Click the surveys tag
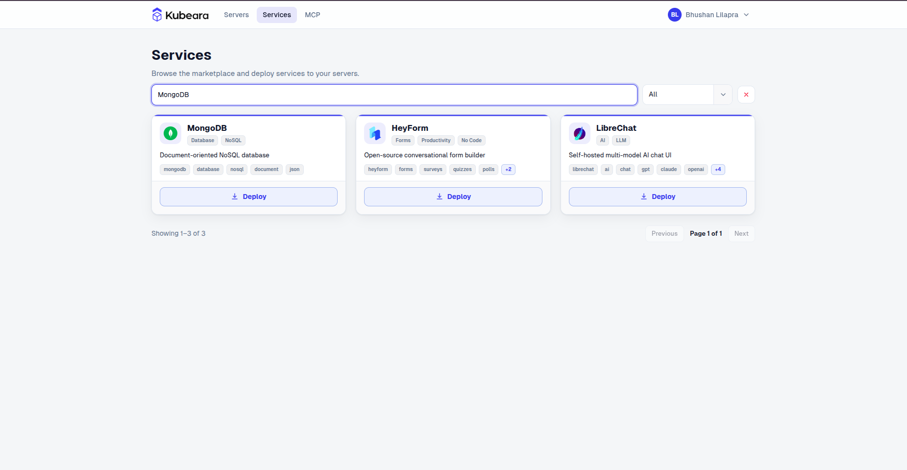 pos(433,170)
